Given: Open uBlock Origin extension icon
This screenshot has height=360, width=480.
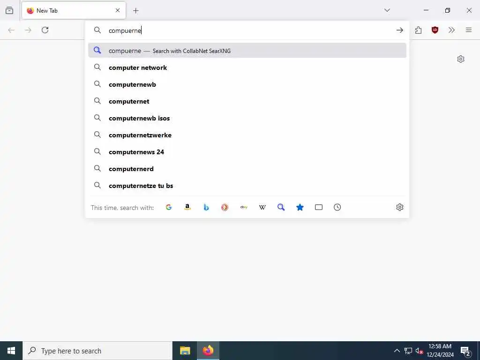Looking at the screenshot, I should coord(435,30).
